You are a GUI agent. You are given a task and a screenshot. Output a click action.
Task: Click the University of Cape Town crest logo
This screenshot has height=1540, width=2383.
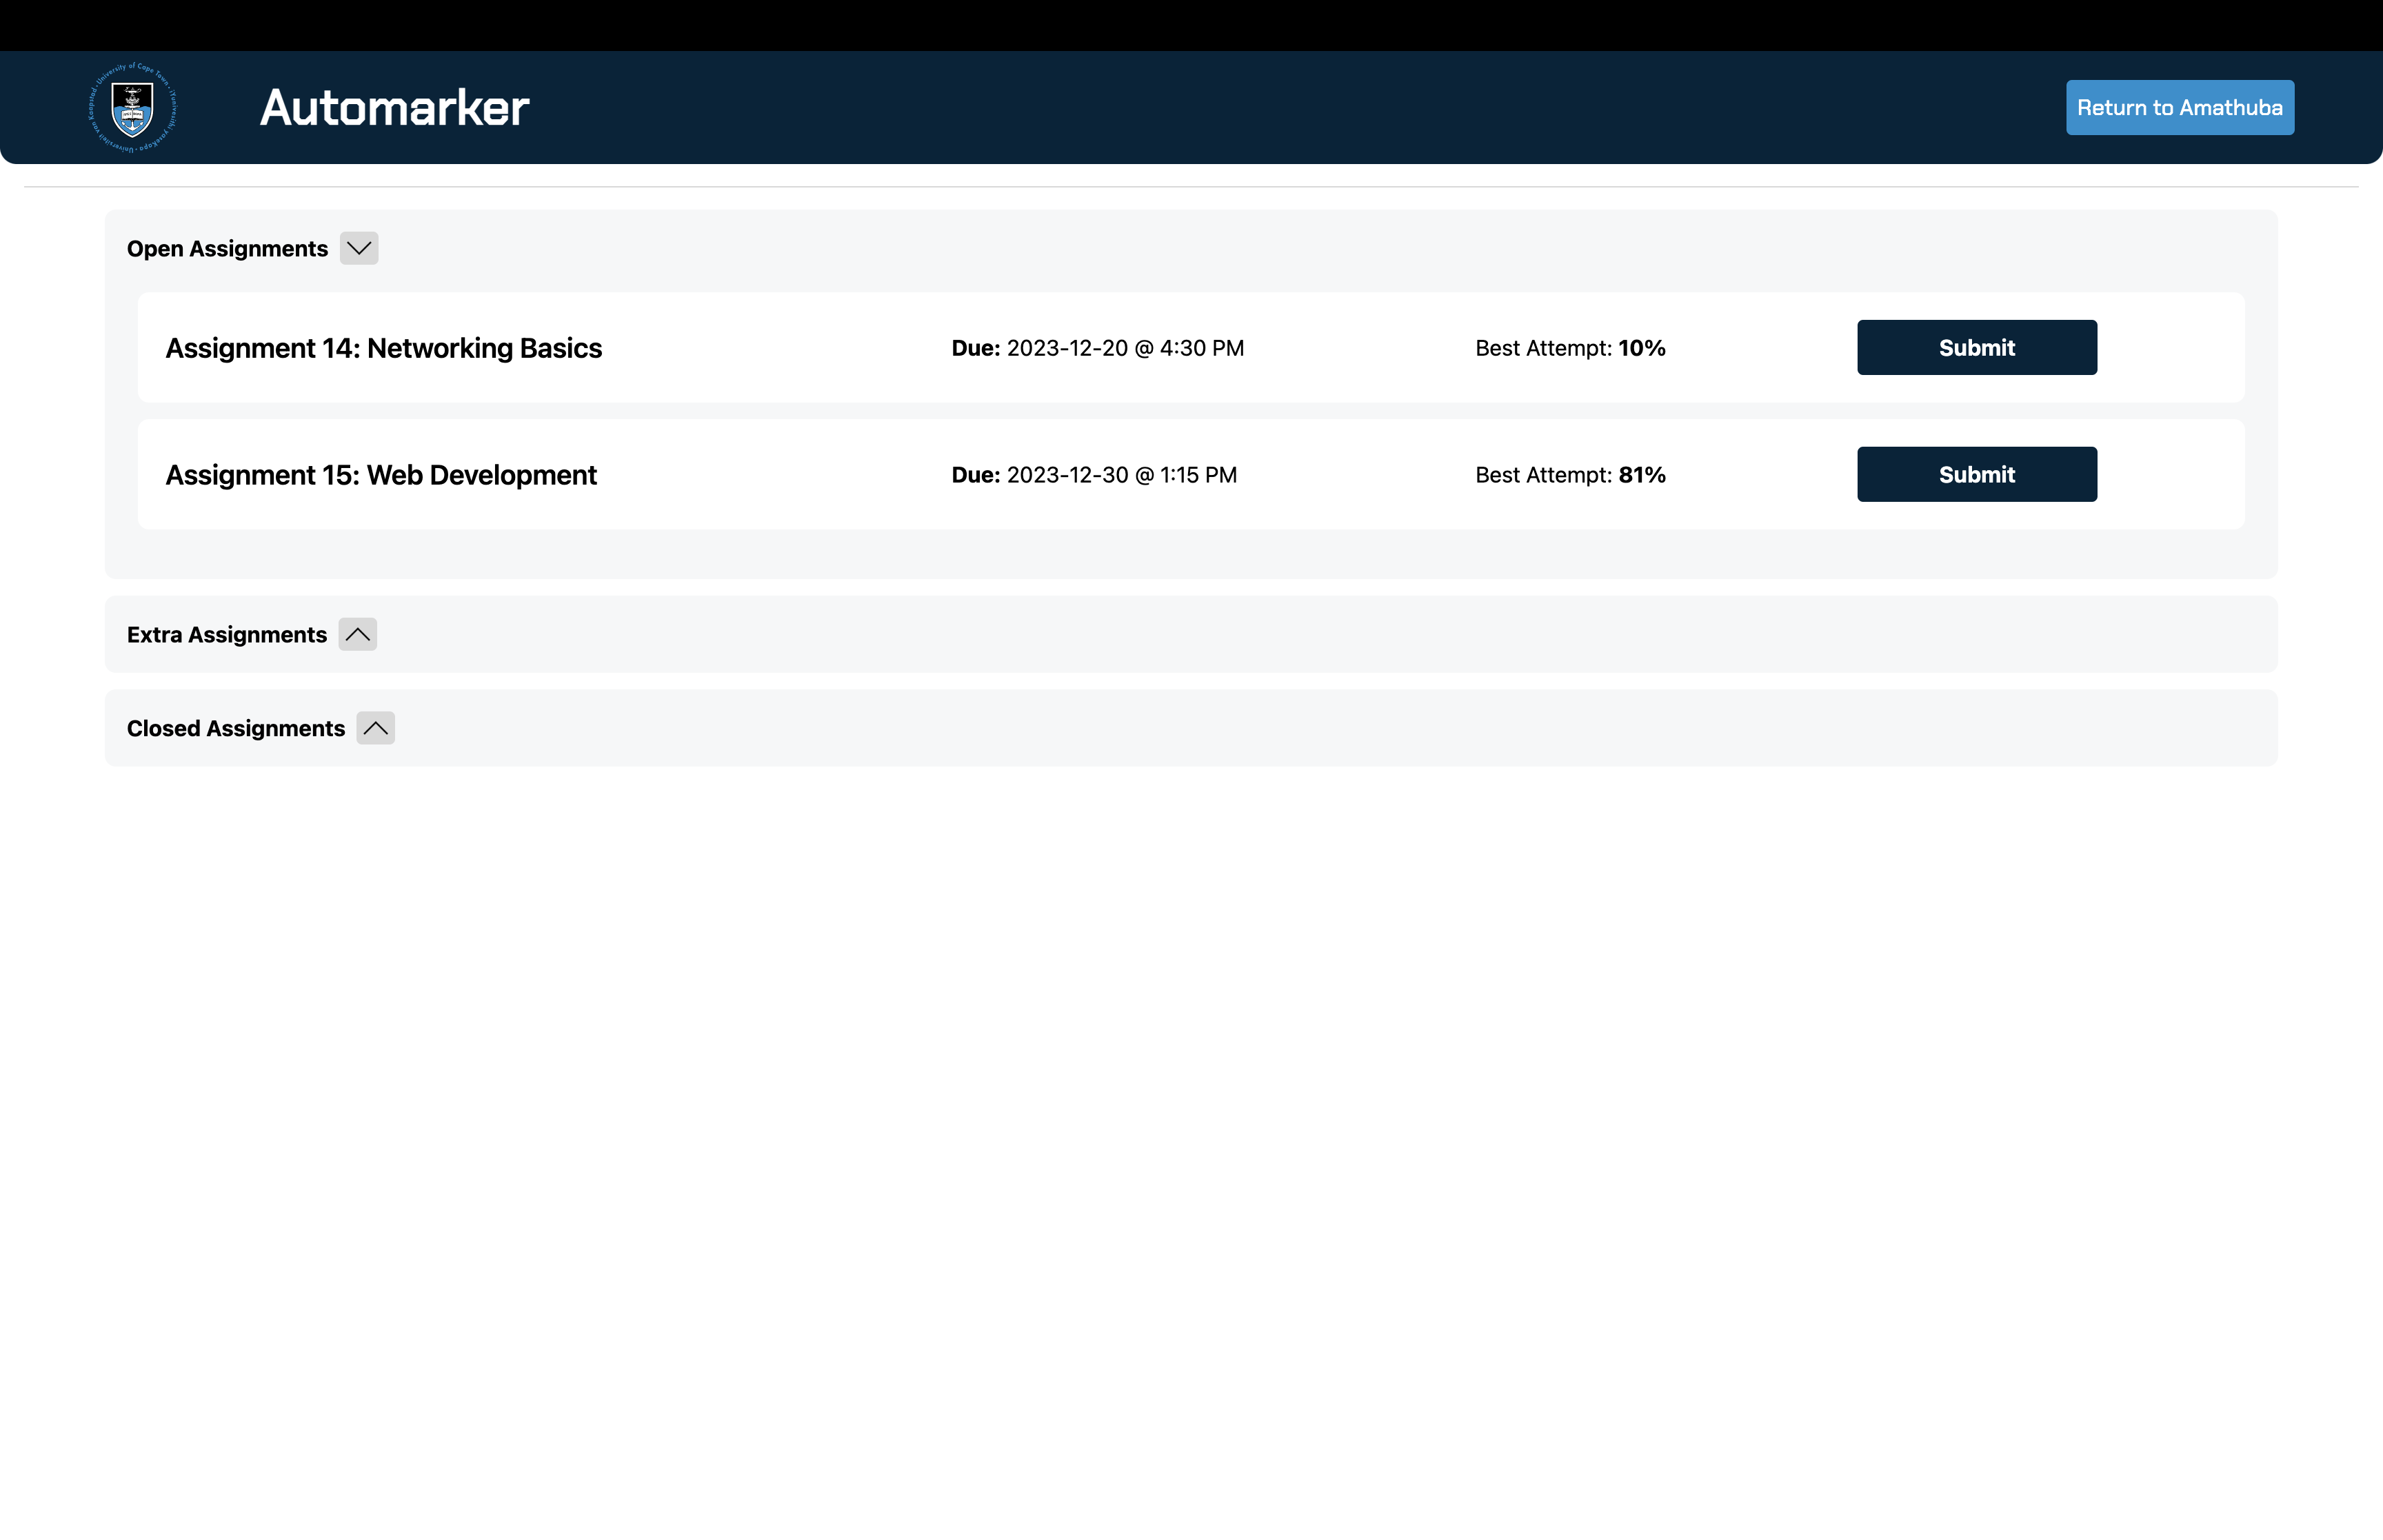point(132,107)
